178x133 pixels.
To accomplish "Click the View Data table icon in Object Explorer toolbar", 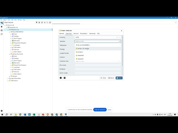I will click(x=42, y=22).
